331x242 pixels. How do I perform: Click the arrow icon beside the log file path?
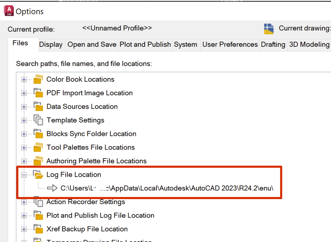tap(53, 188)
